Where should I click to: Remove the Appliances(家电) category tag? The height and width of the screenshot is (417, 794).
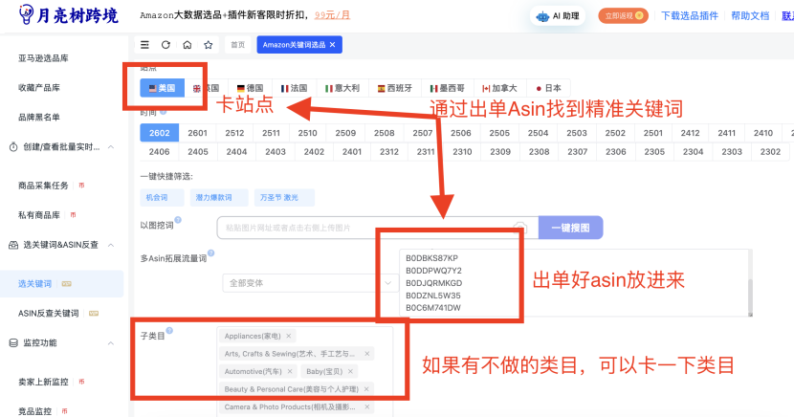click(x=289, y=337)
